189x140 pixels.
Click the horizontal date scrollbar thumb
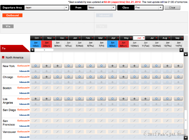pyautogui.click(x=44, y=50)
